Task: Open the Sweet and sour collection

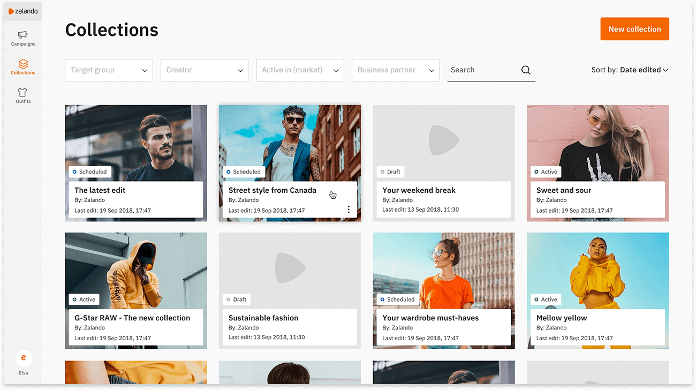Action: pyautogui.click(x=597, y=163)
